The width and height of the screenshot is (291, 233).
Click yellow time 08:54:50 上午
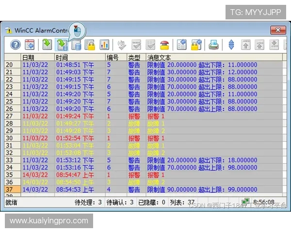tap(75, 182)
